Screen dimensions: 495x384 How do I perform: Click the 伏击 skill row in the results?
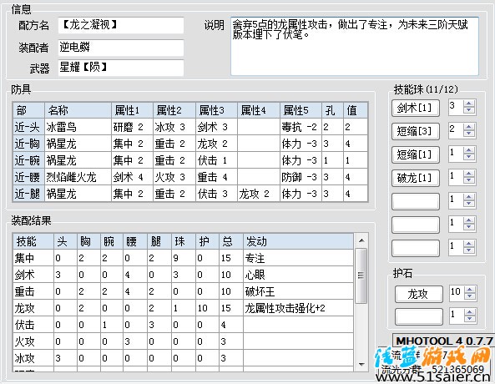pos(183,325)
